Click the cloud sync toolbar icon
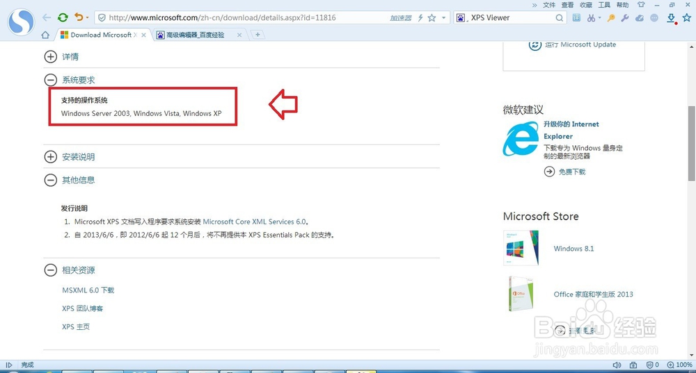 [x=640, y=18]
